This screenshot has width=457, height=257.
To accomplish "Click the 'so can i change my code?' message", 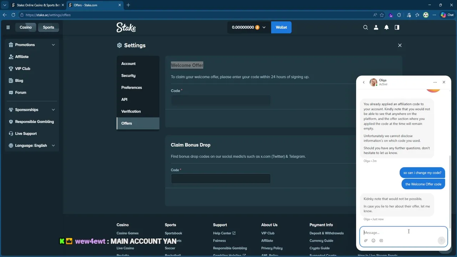I will pos(422,173).
